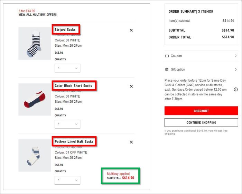Click the coupon ticket icon

[167, 56]
